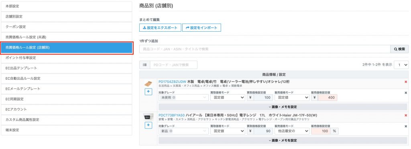The height and width of the screenshot is (149, 411).
Task: Click 設定をエクスポート button
Action: coord(160,28)
